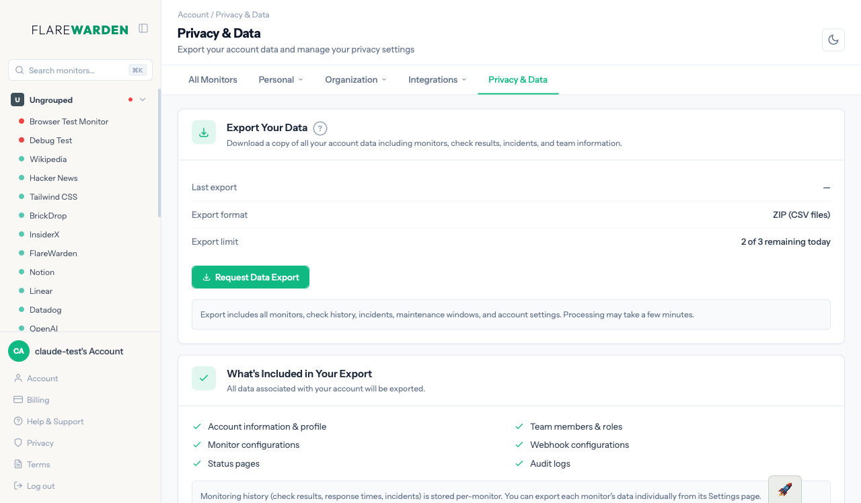Viewport: 861px width, 503px height.
Task: Switch to the All Monitors tab
Action: tap(213, 79)
